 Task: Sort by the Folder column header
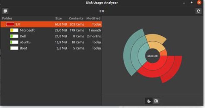7,18
